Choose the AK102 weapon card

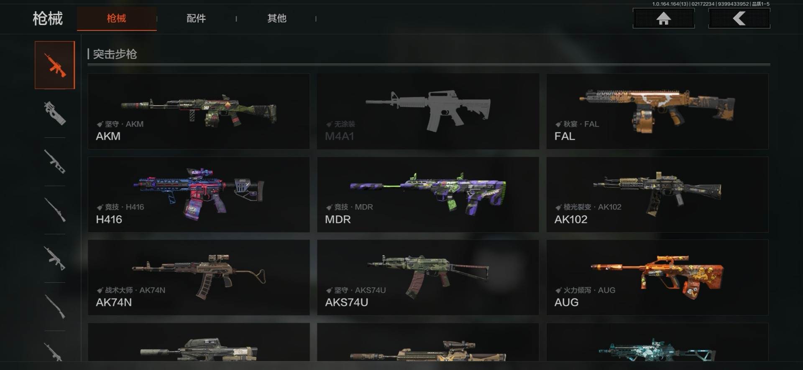(x=657, y=195)
